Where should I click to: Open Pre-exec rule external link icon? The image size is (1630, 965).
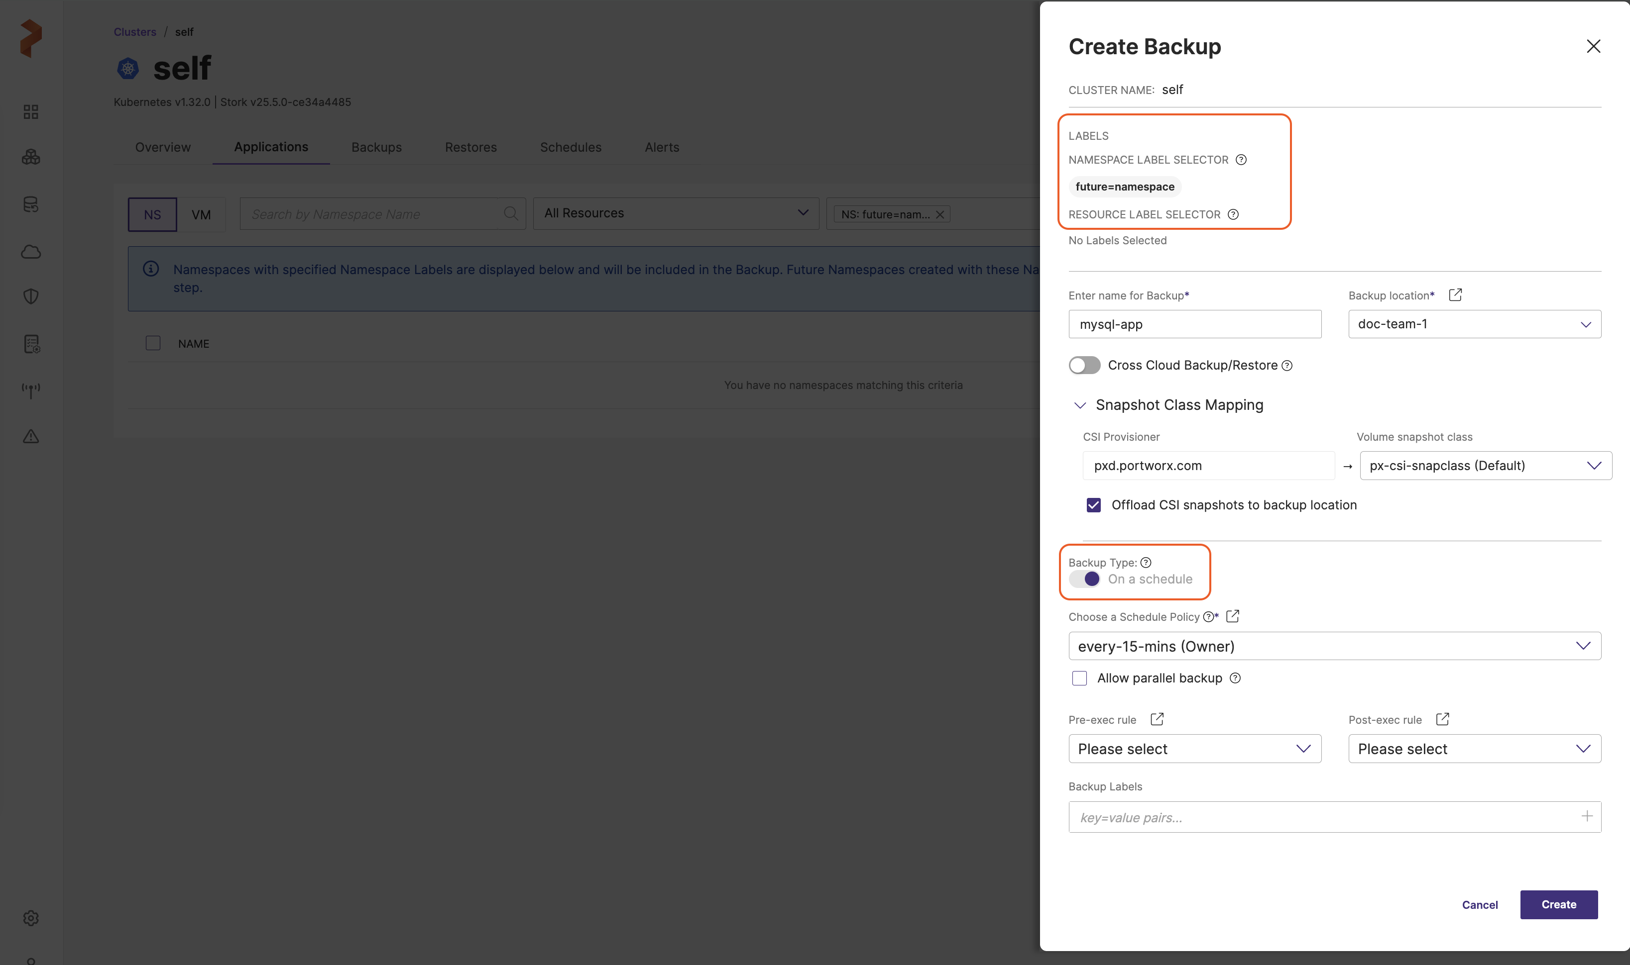(1157, 719)
